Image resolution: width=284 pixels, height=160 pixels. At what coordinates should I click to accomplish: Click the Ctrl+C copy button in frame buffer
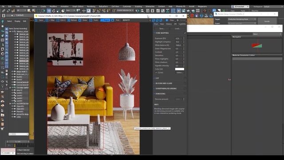click(x=61, y=20)
